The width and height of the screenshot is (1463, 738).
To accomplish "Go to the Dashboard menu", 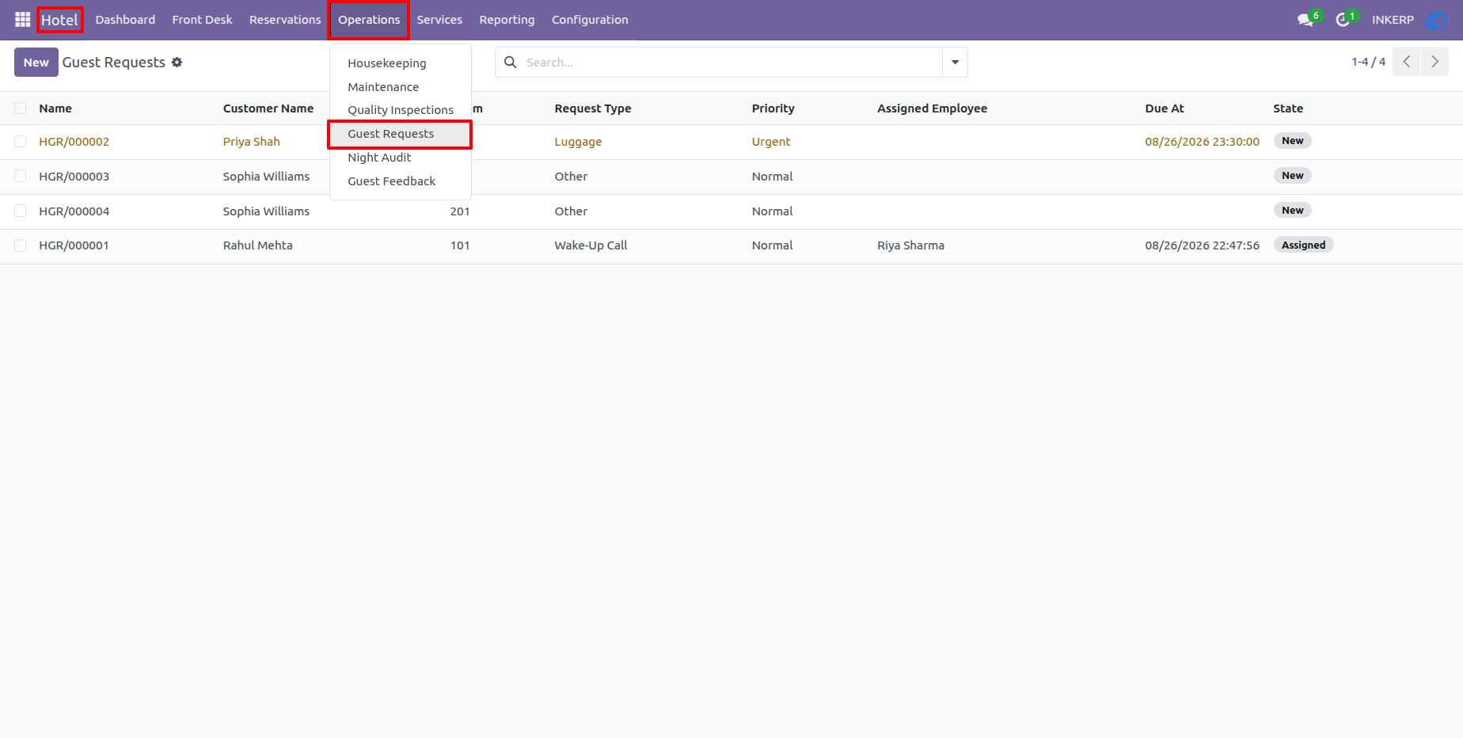I will click(125, 20).
